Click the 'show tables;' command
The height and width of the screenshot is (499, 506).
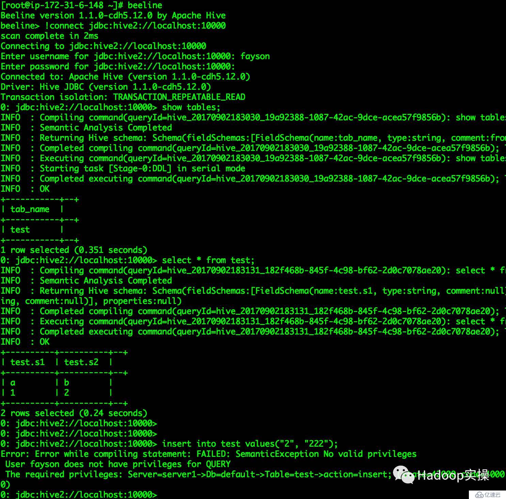point(191,107)
